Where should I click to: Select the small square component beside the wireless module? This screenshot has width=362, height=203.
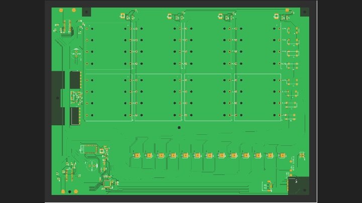[102, 151]
